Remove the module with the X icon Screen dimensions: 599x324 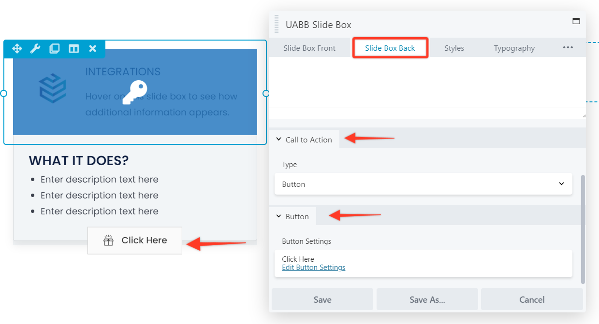92,49
